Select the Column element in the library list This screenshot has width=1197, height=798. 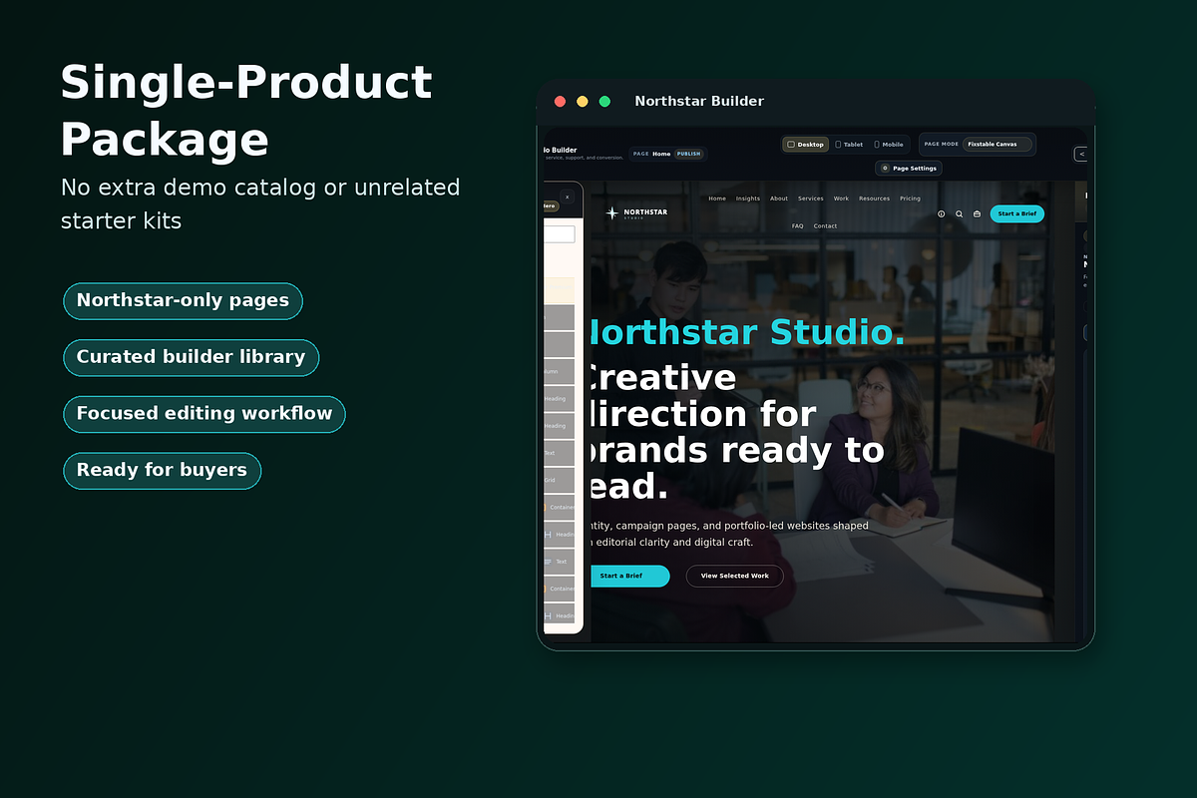click(559, 371)
